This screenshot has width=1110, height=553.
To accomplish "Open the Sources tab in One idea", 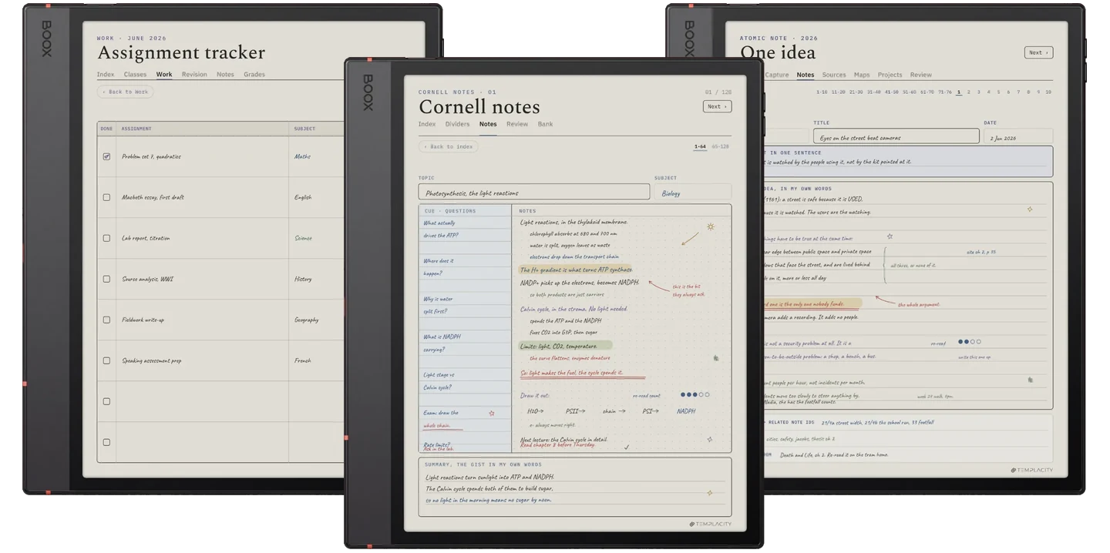I will point(834,75).
